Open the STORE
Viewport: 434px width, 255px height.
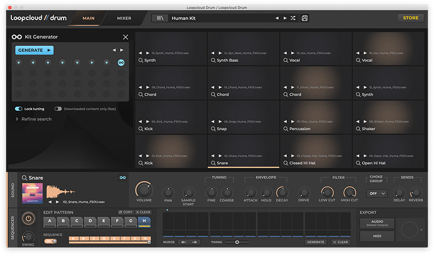[411, 18]
